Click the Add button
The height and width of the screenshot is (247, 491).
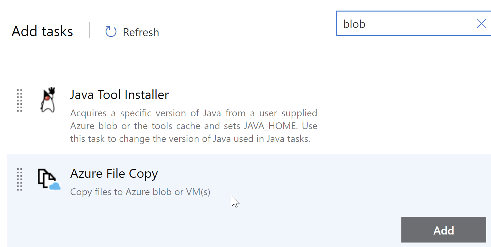[x=443, y=230]
